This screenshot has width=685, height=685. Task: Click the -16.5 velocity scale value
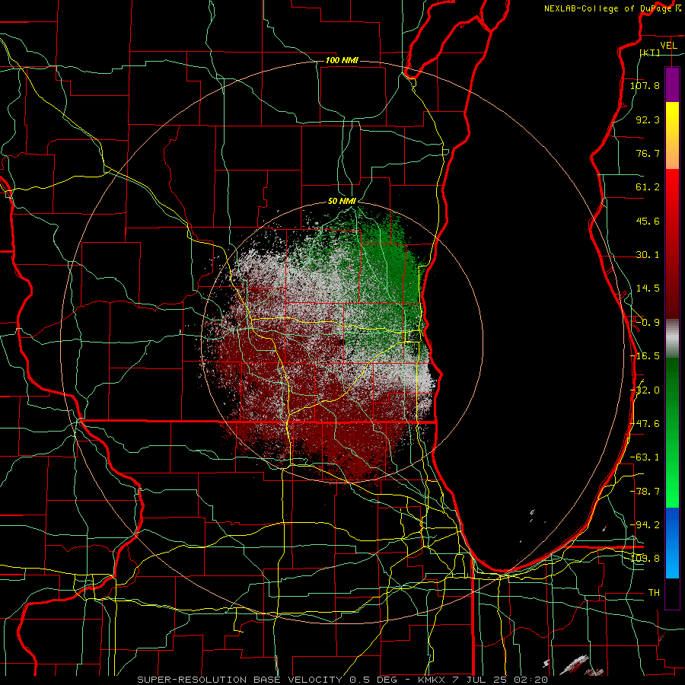(645, 356)
